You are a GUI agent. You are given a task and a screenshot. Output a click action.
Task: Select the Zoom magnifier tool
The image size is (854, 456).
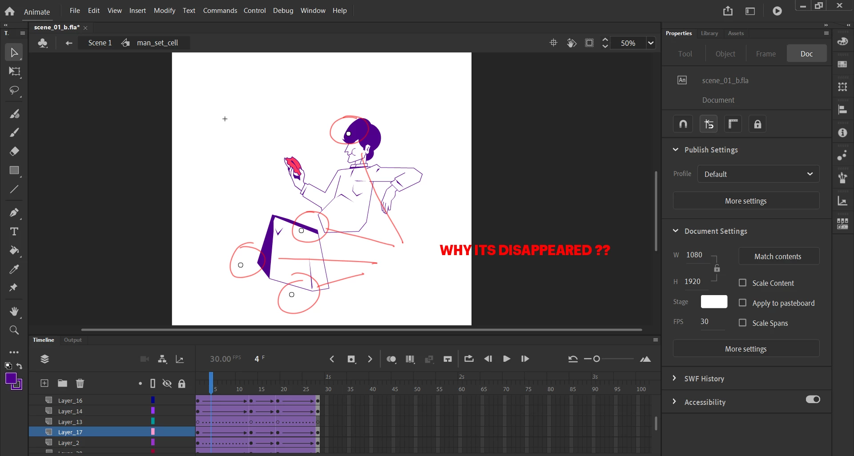point(14,330)
